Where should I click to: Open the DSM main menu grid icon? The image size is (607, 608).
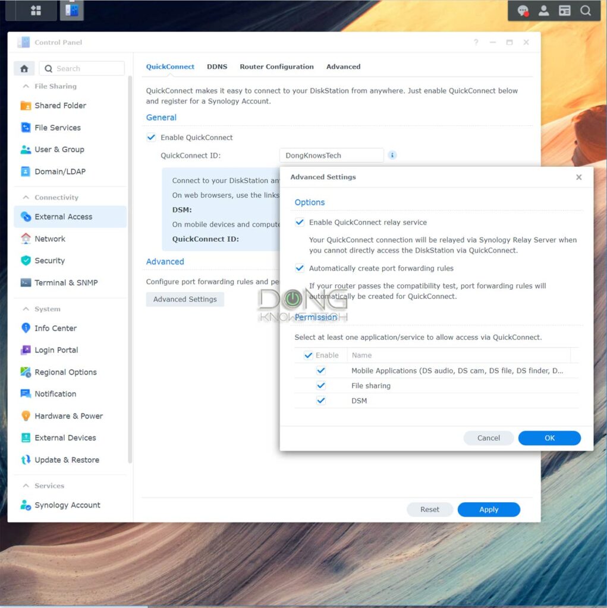[x=36, y=11]
